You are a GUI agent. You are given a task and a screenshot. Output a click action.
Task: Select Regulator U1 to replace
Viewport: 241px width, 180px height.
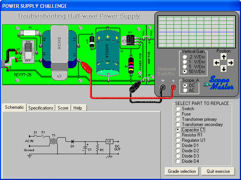tap(191, 140)
